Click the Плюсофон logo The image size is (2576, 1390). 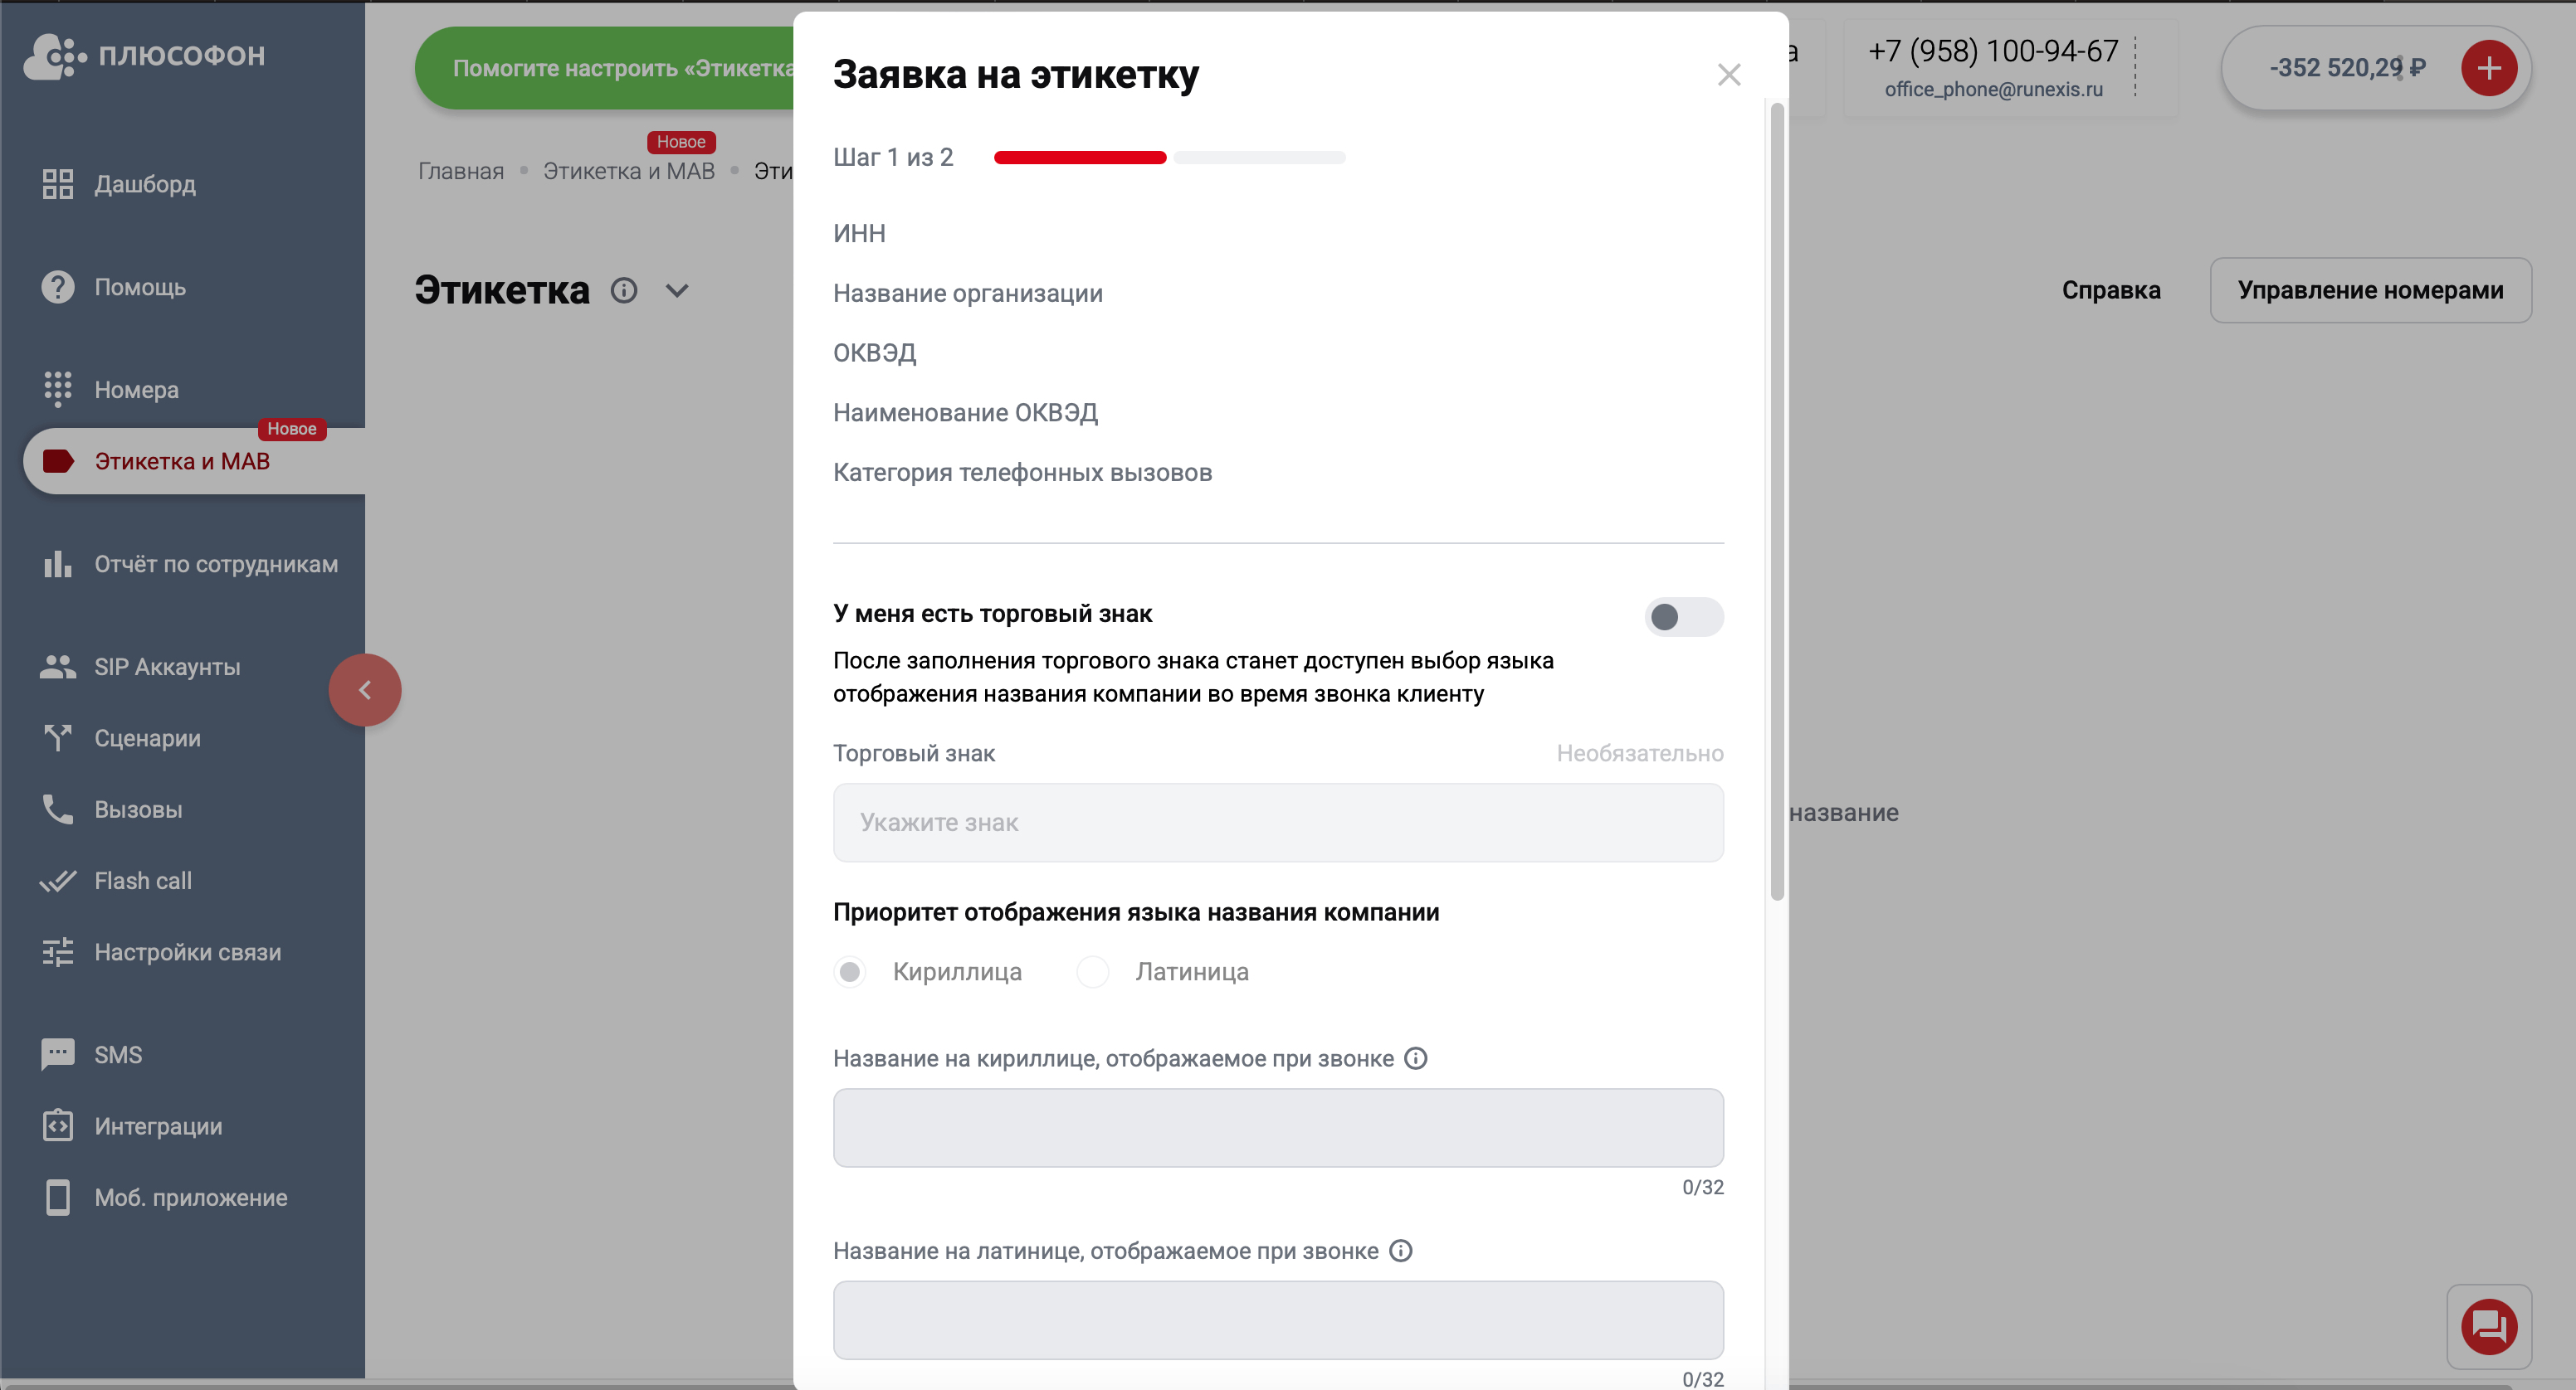pos(144,55)
